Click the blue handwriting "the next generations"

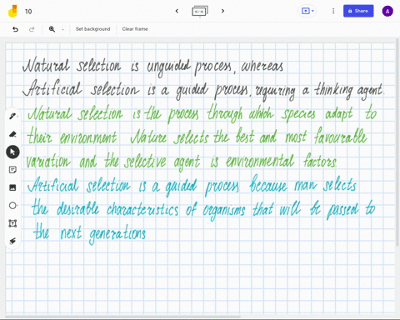click(x=89, y=233)
